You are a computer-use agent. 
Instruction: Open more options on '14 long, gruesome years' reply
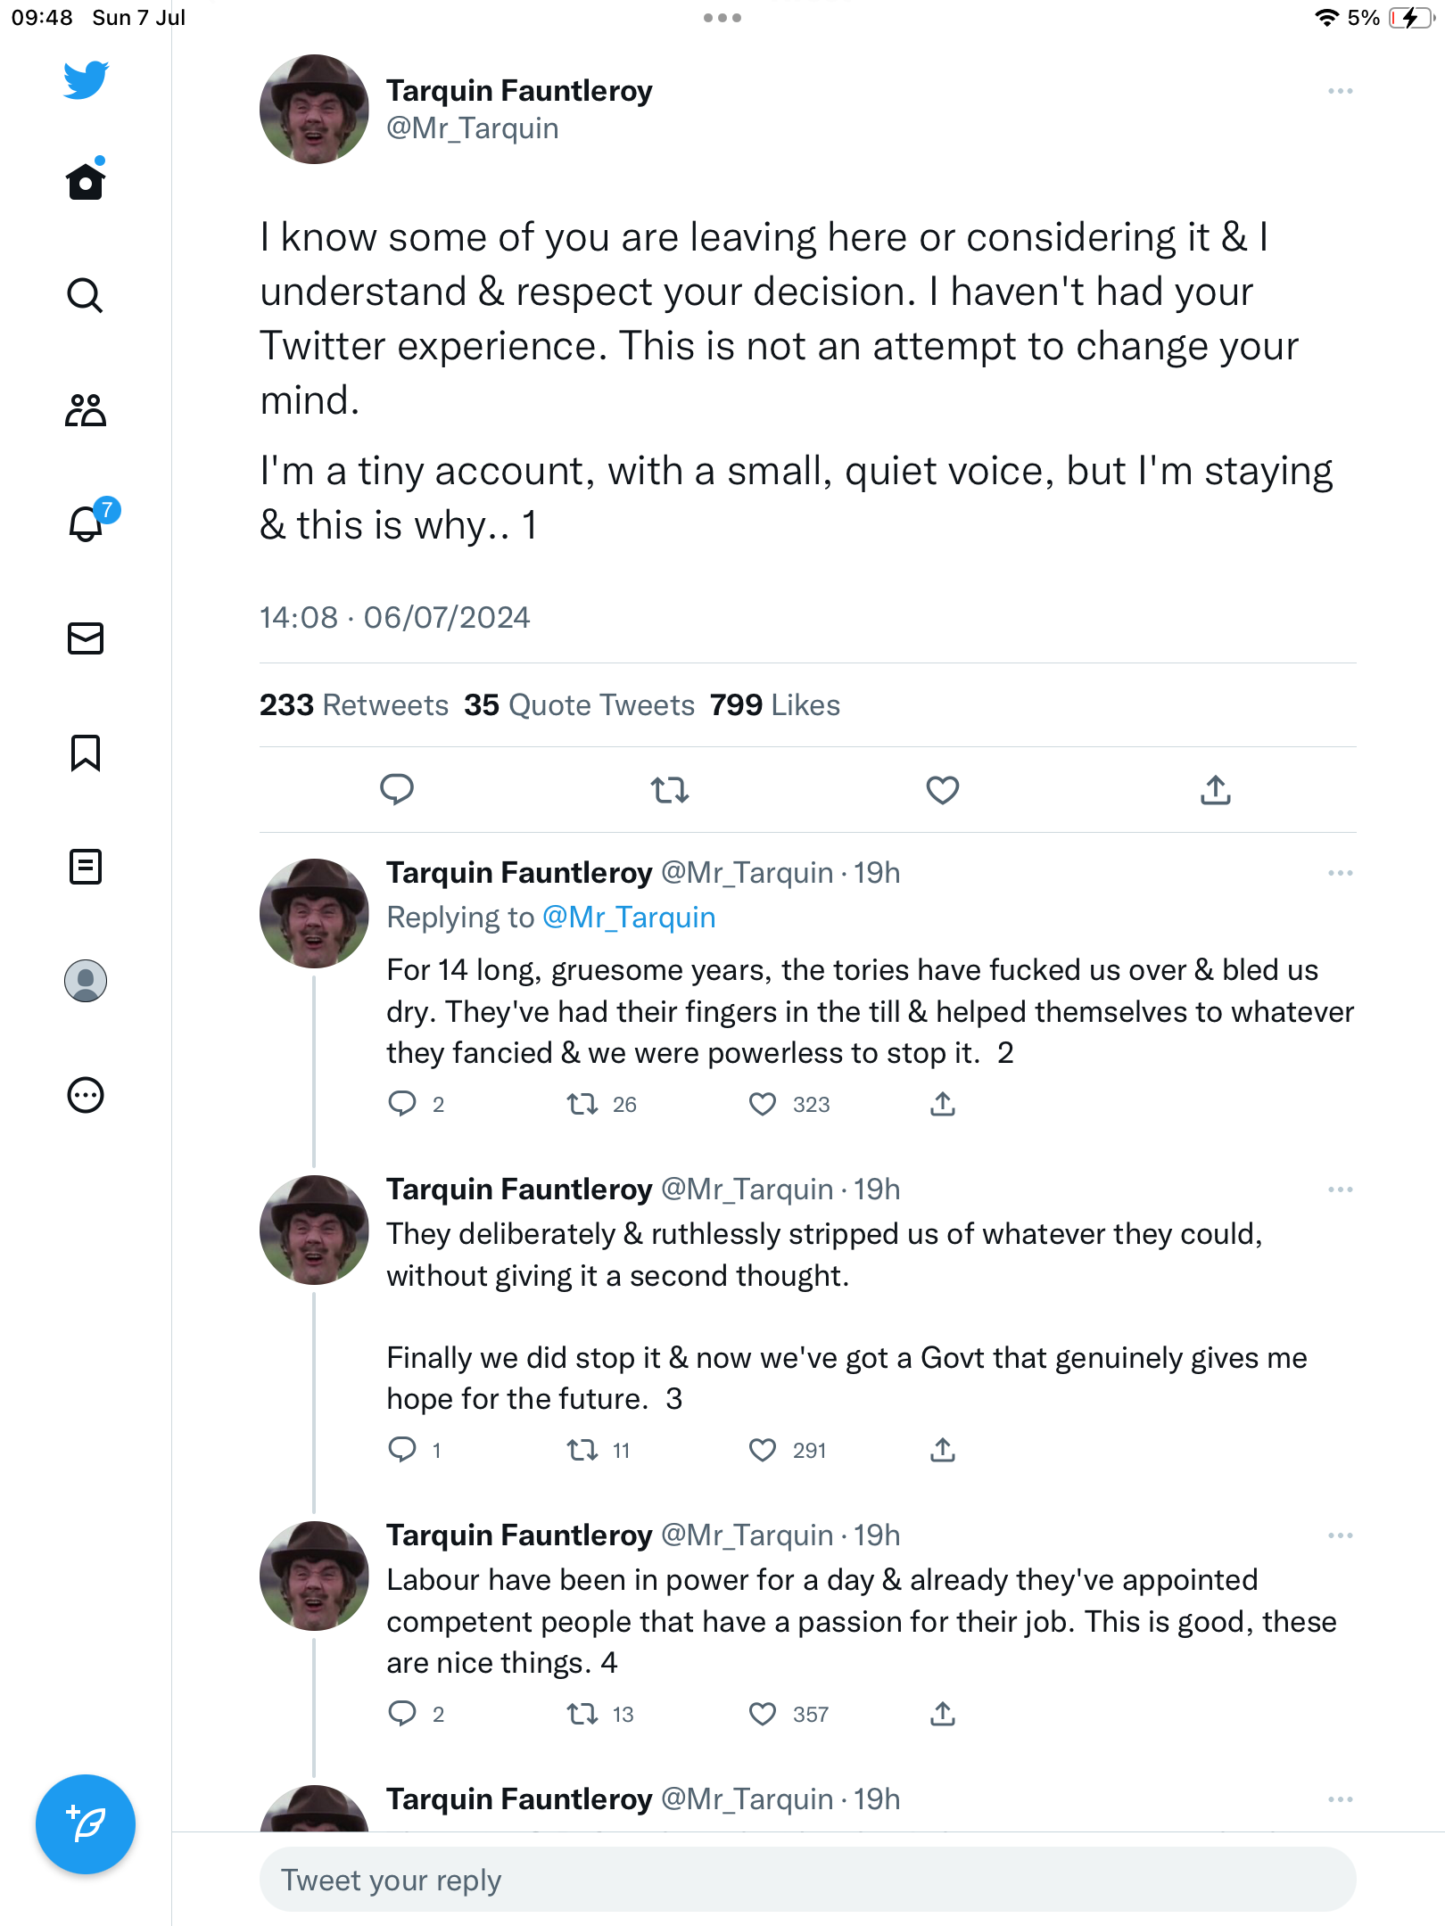pos(1340,873)
